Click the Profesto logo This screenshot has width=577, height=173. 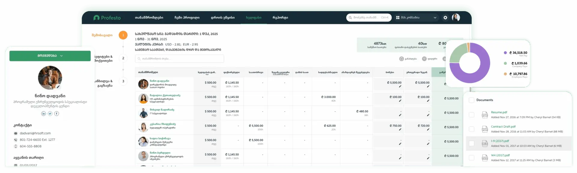107,18
